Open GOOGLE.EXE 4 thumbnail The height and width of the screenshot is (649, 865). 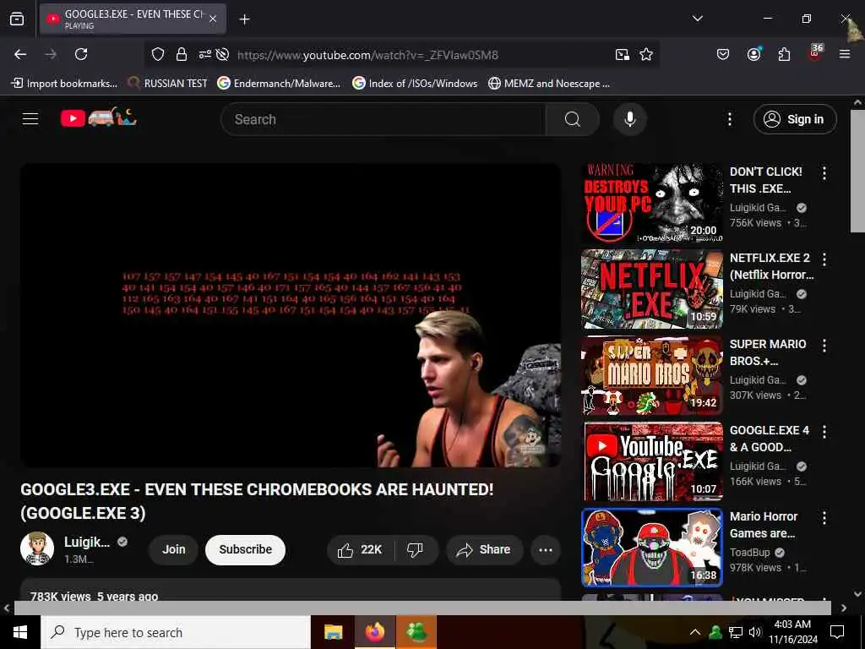tap(652, 461)
